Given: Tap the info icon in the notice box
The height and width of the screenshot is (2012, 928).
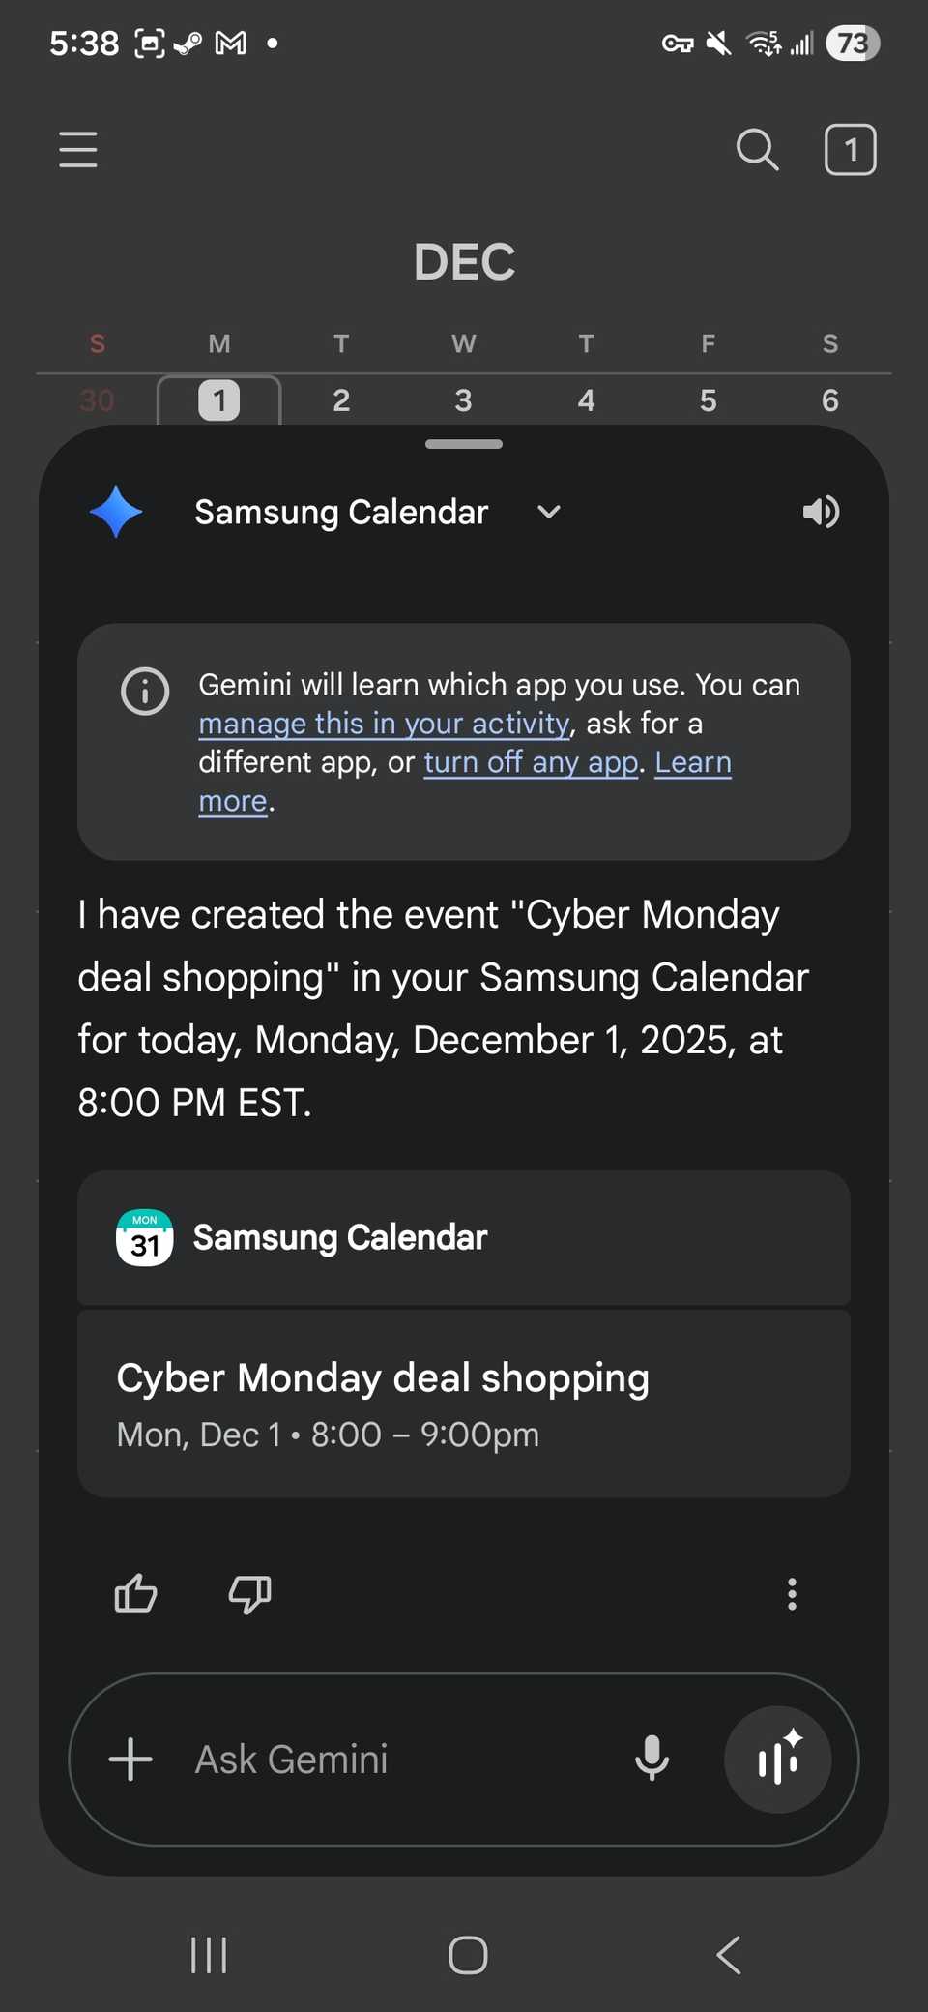Looking at the screenshot, I should tap(144, 691).
